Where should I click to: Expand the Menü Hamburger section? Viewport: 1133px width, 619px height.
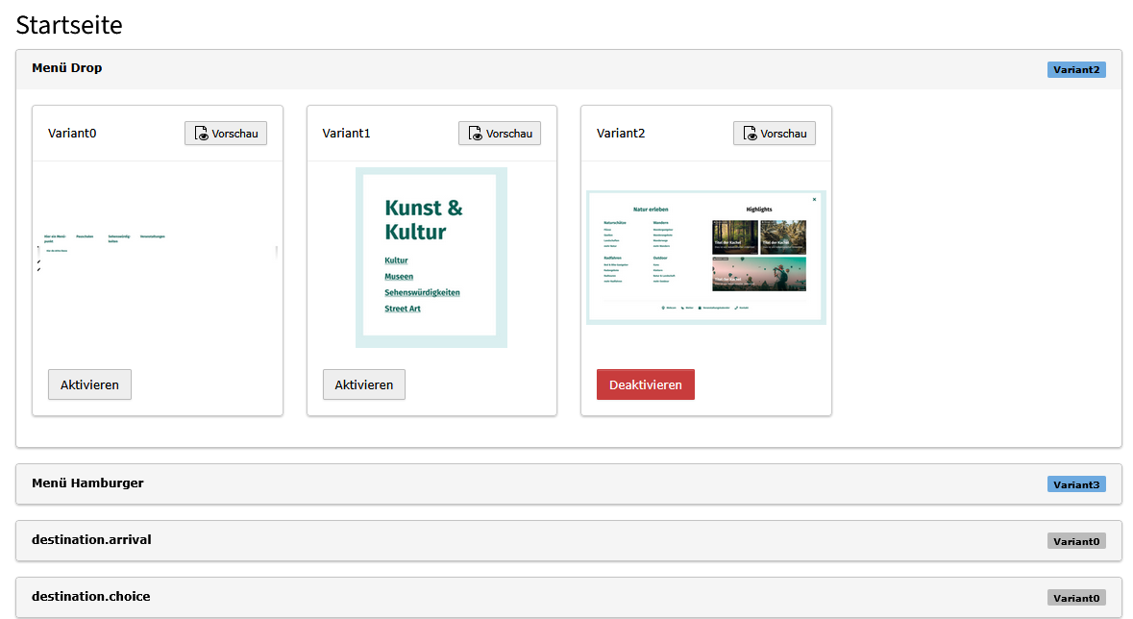pos(87,483)
